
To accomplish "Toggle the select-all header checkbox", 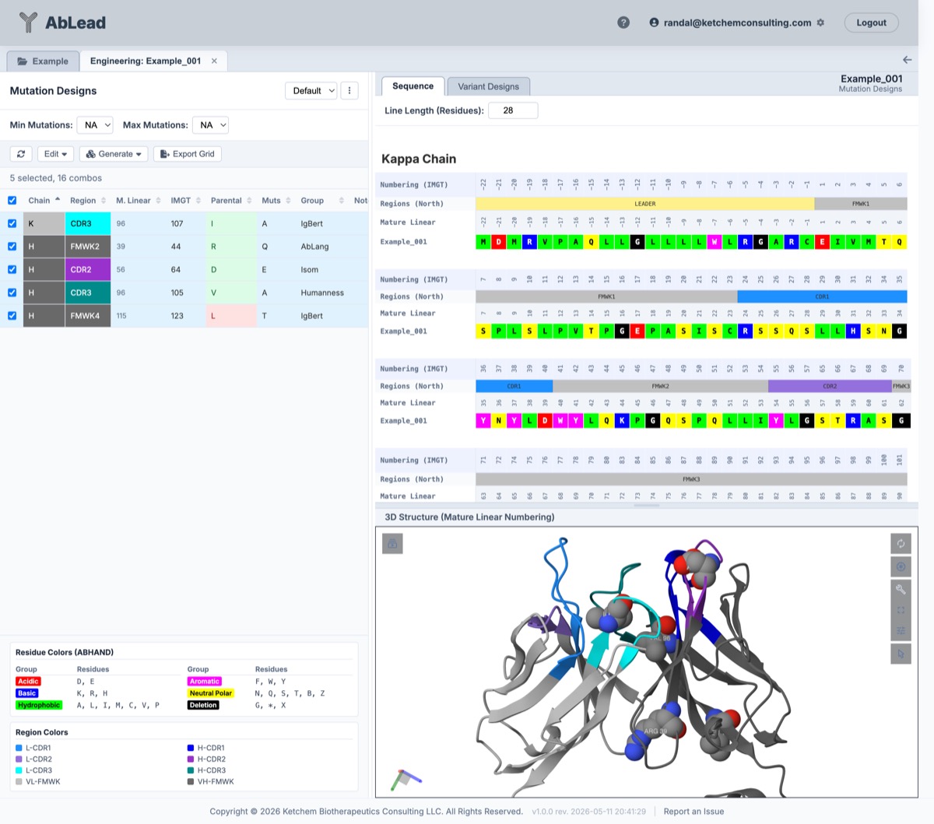I will click(x=12, y=201).
